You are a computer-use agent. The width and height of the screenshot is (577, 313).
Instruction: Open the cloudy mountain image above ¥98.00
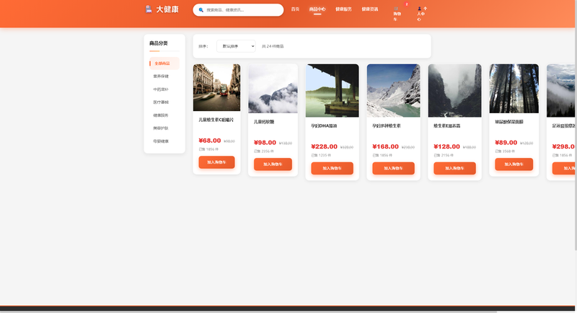(x=273, y=89)
